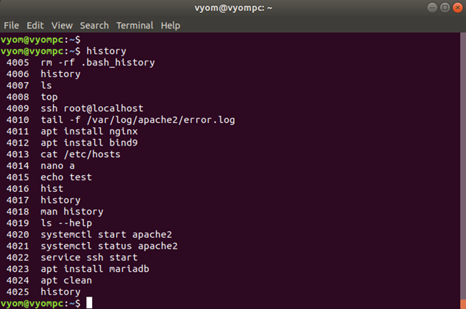Screen dimensions: 466x309
Task: Click the vyom@vyompc title bar
Action: [x=232, y=7]
